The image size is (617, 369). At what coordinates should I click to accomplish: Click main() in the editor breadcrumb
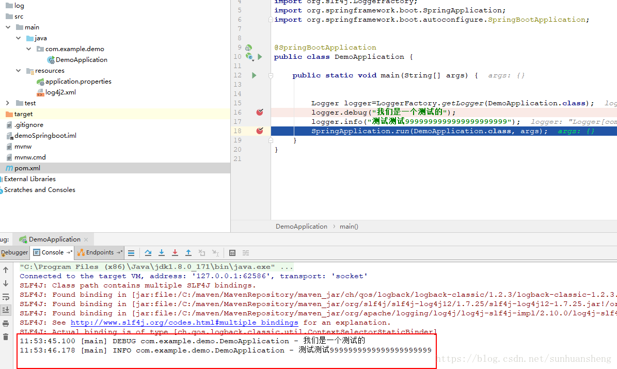pos(349,227)
